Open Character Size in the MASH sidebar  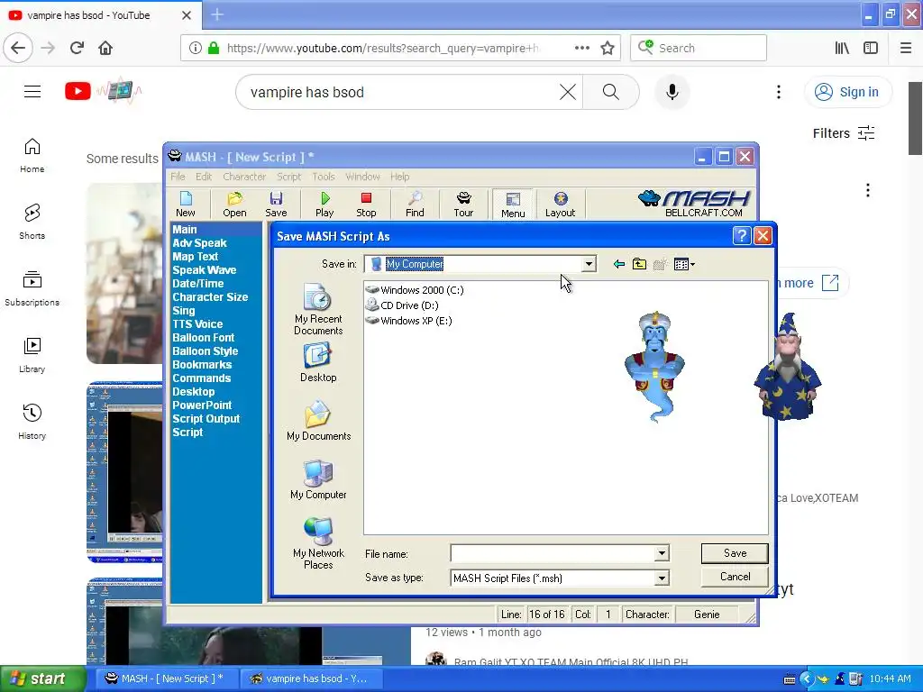click(210, 297)
